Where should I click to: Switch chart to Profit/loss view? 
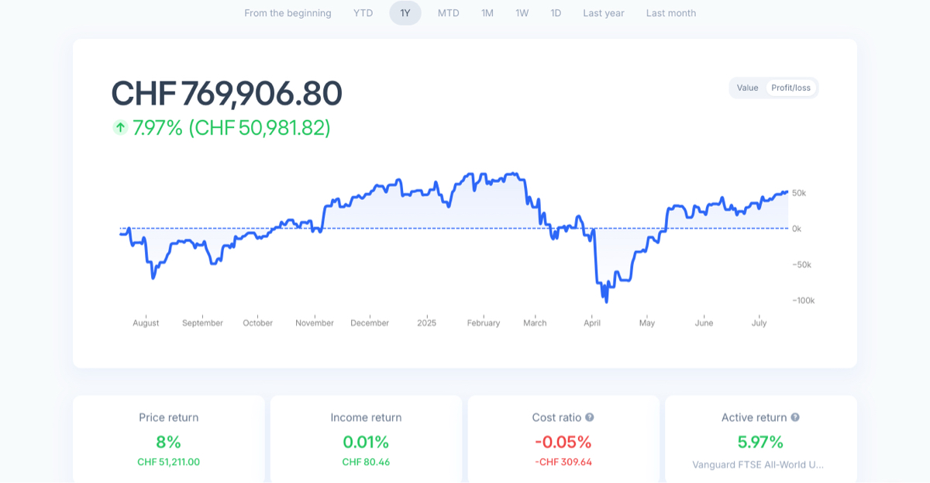pos(790,88)
